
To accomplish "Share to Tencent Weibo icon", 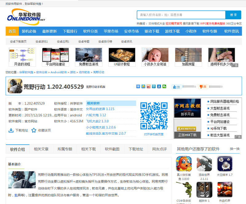I will pos(154,86).
